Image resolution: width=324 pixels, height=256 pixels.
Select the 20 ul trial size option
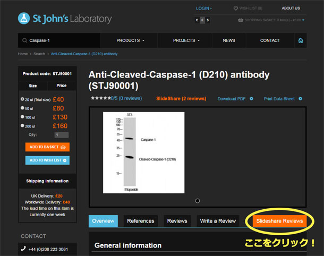pos(22,99)
